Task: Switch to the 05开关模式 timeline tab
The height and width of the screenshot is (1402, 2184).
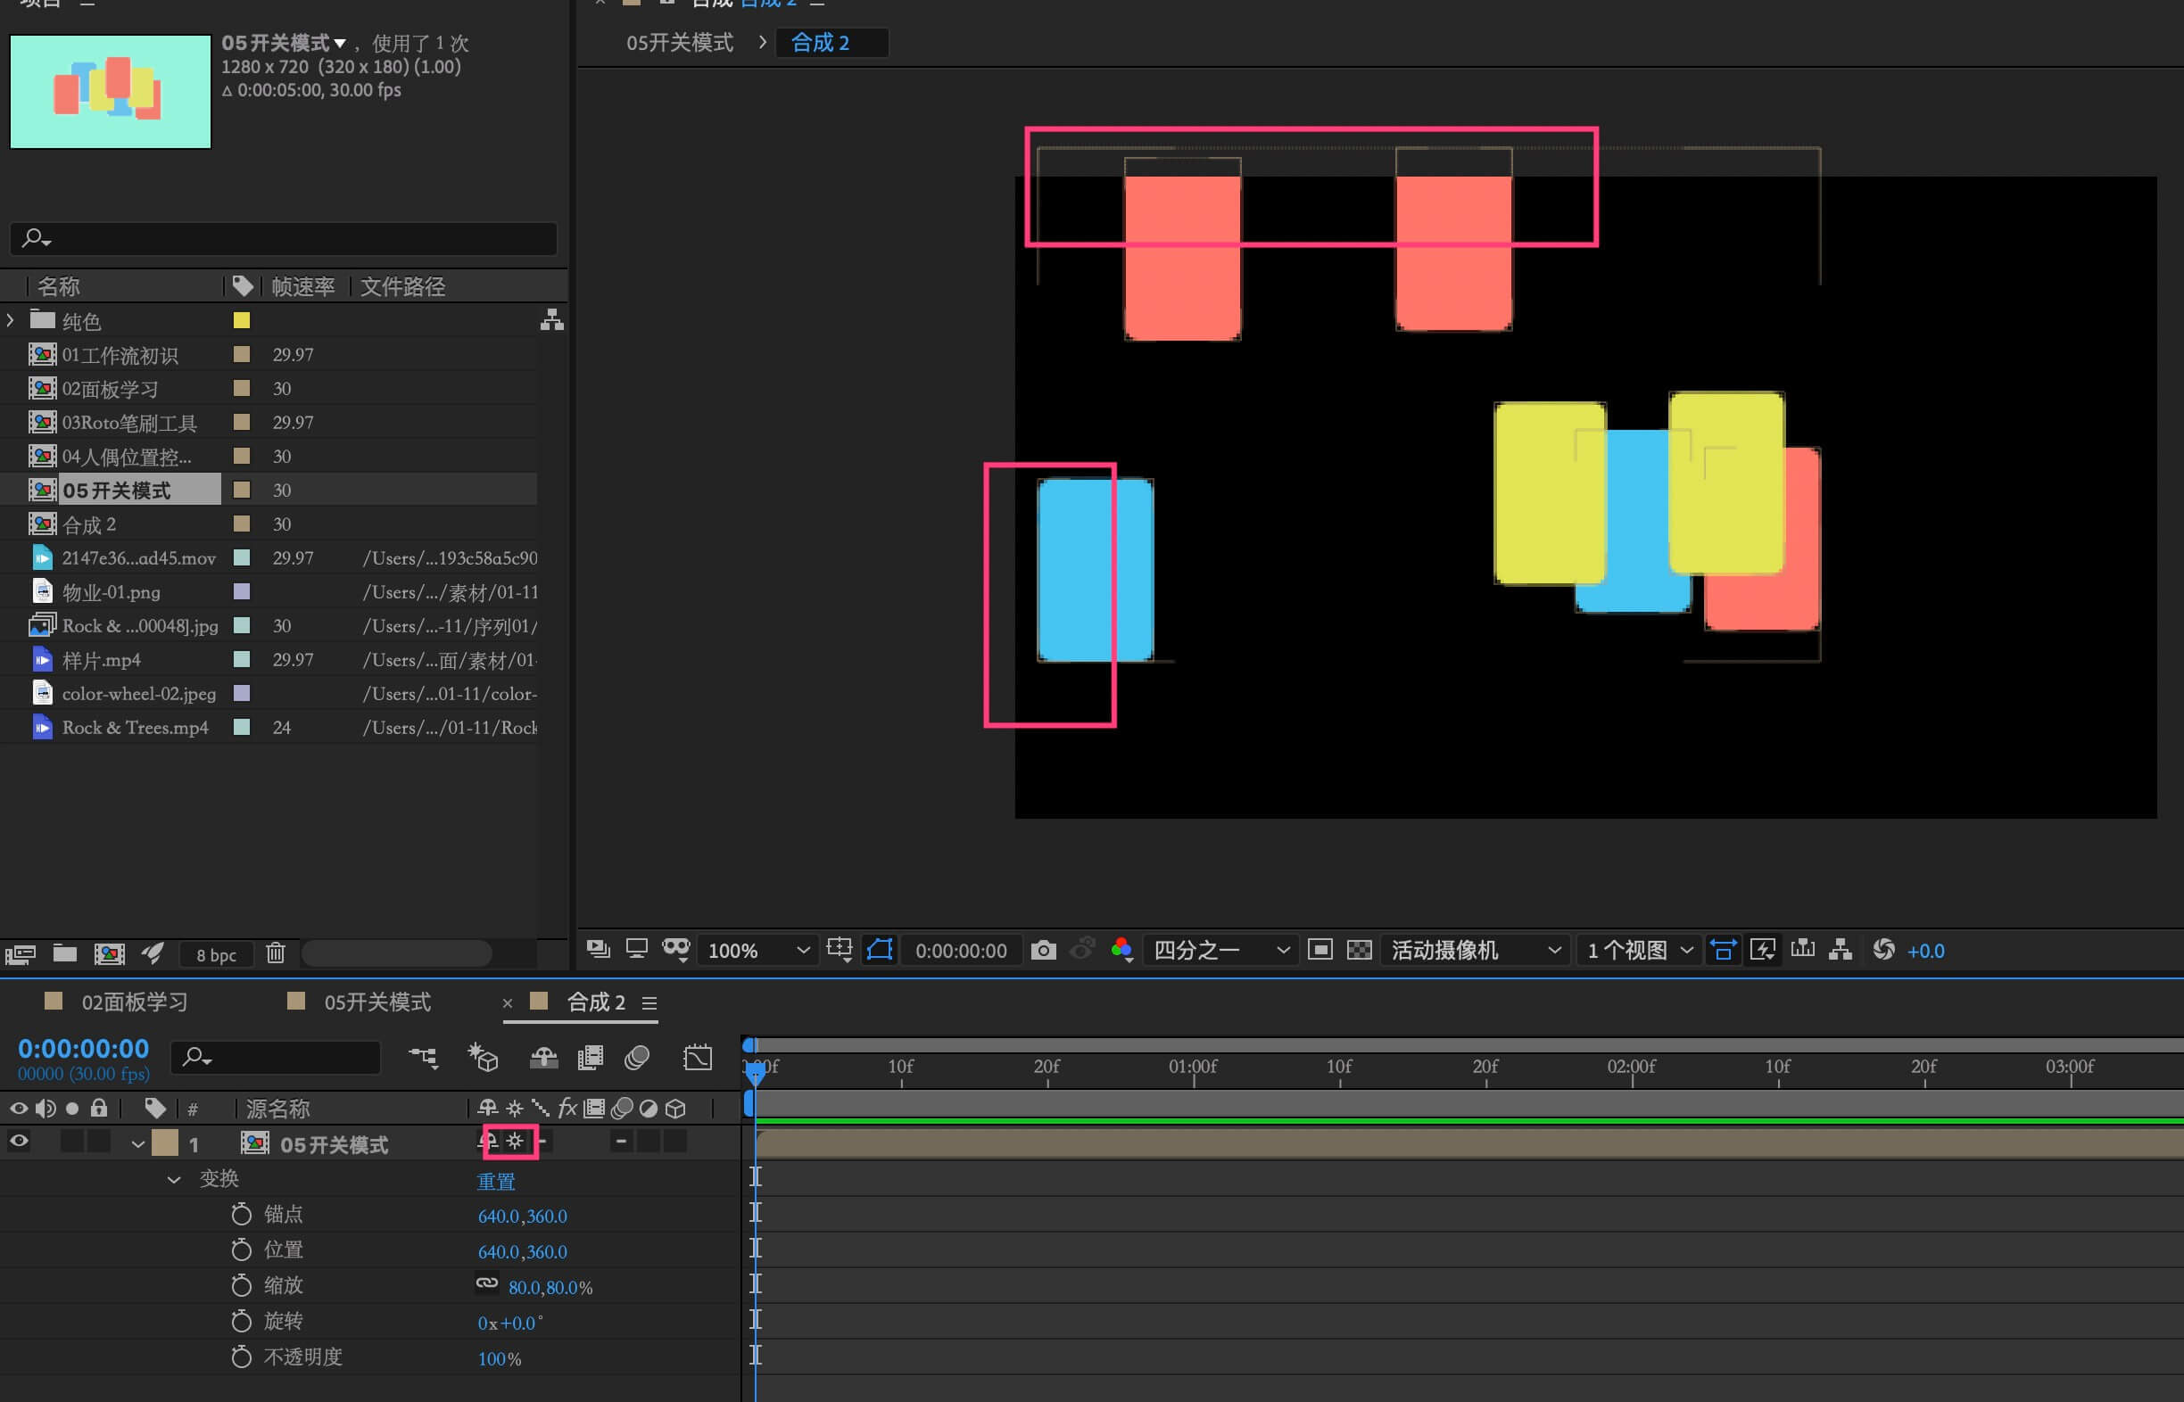Action: [x=376, y=1002]
